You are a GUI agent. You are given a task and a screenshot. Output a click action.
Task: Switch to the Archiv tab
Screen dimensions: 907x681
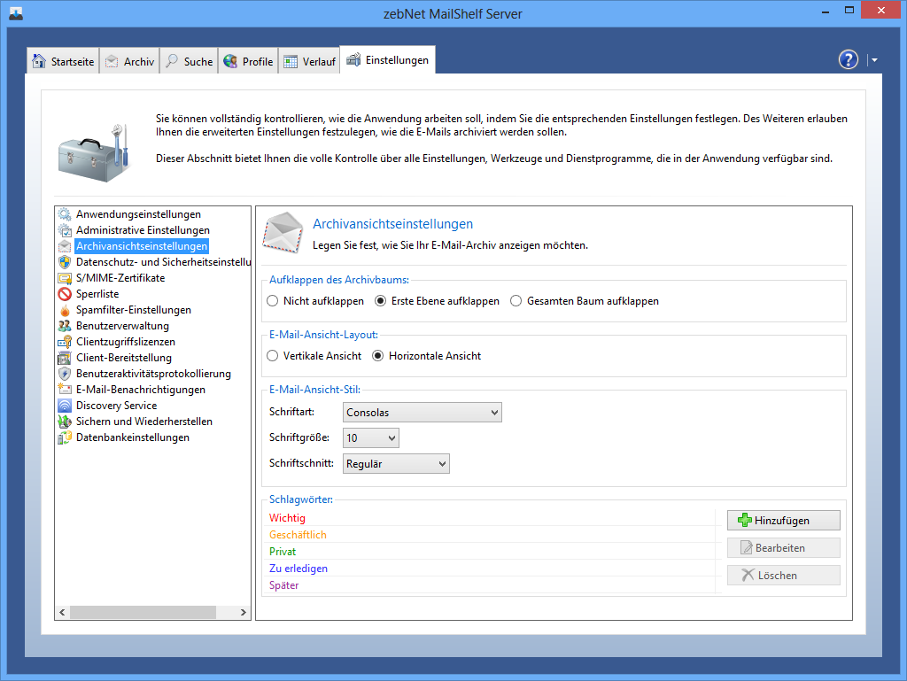point(129,61)
